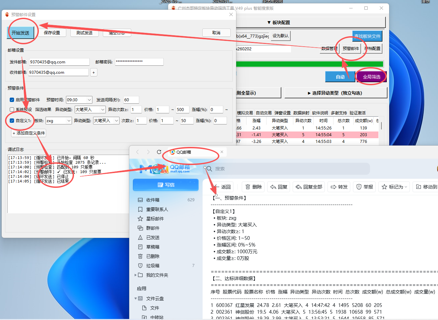Viewport: 438px width, 320px height.
Task: Open 自定义1 异动类型 大笔买入 dropdown
Action: [x=106, y=120]
